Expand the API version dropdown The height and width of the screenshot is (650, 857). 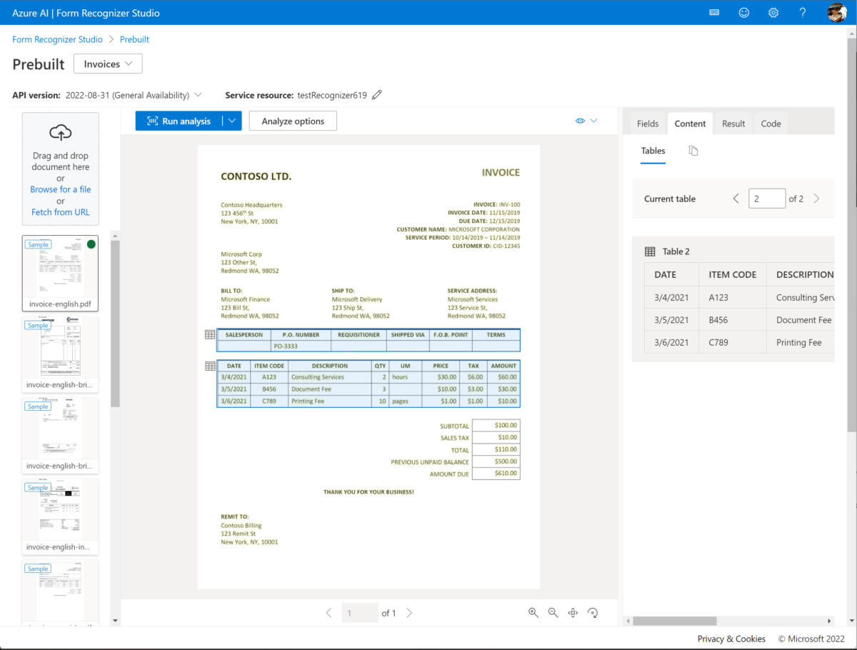199,94
